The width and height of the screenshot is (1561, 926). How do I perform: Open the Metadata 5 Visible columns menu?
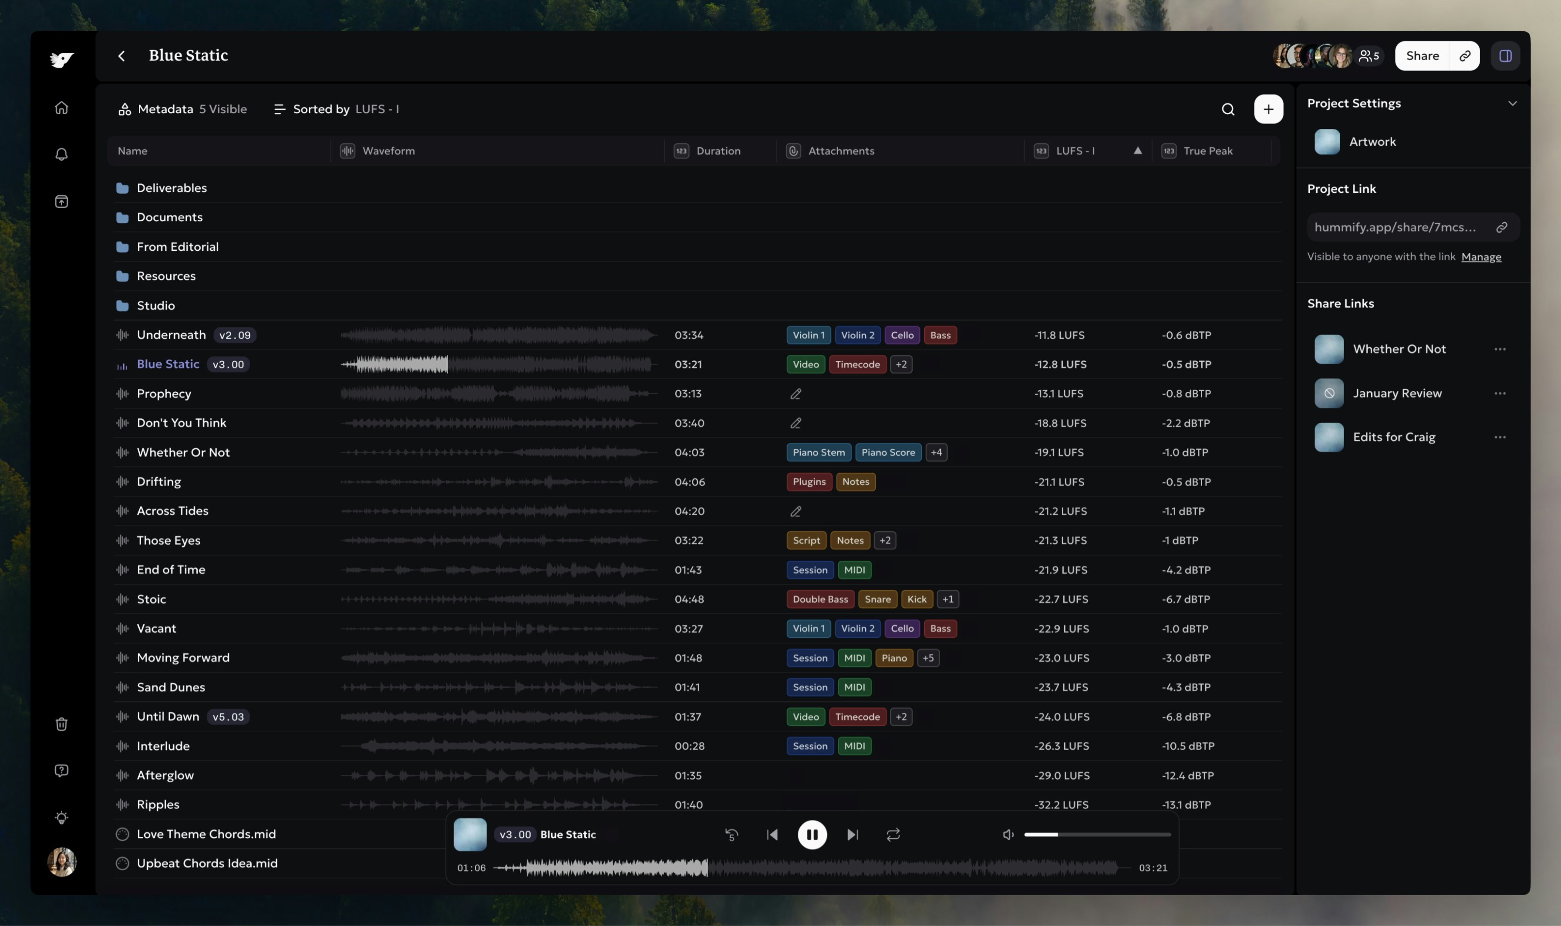click(x=182, y=109)
